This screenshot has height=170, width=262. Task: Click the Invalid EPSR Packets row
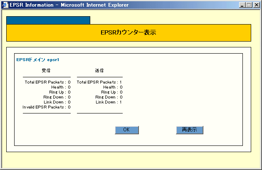(x=46, y=107)
